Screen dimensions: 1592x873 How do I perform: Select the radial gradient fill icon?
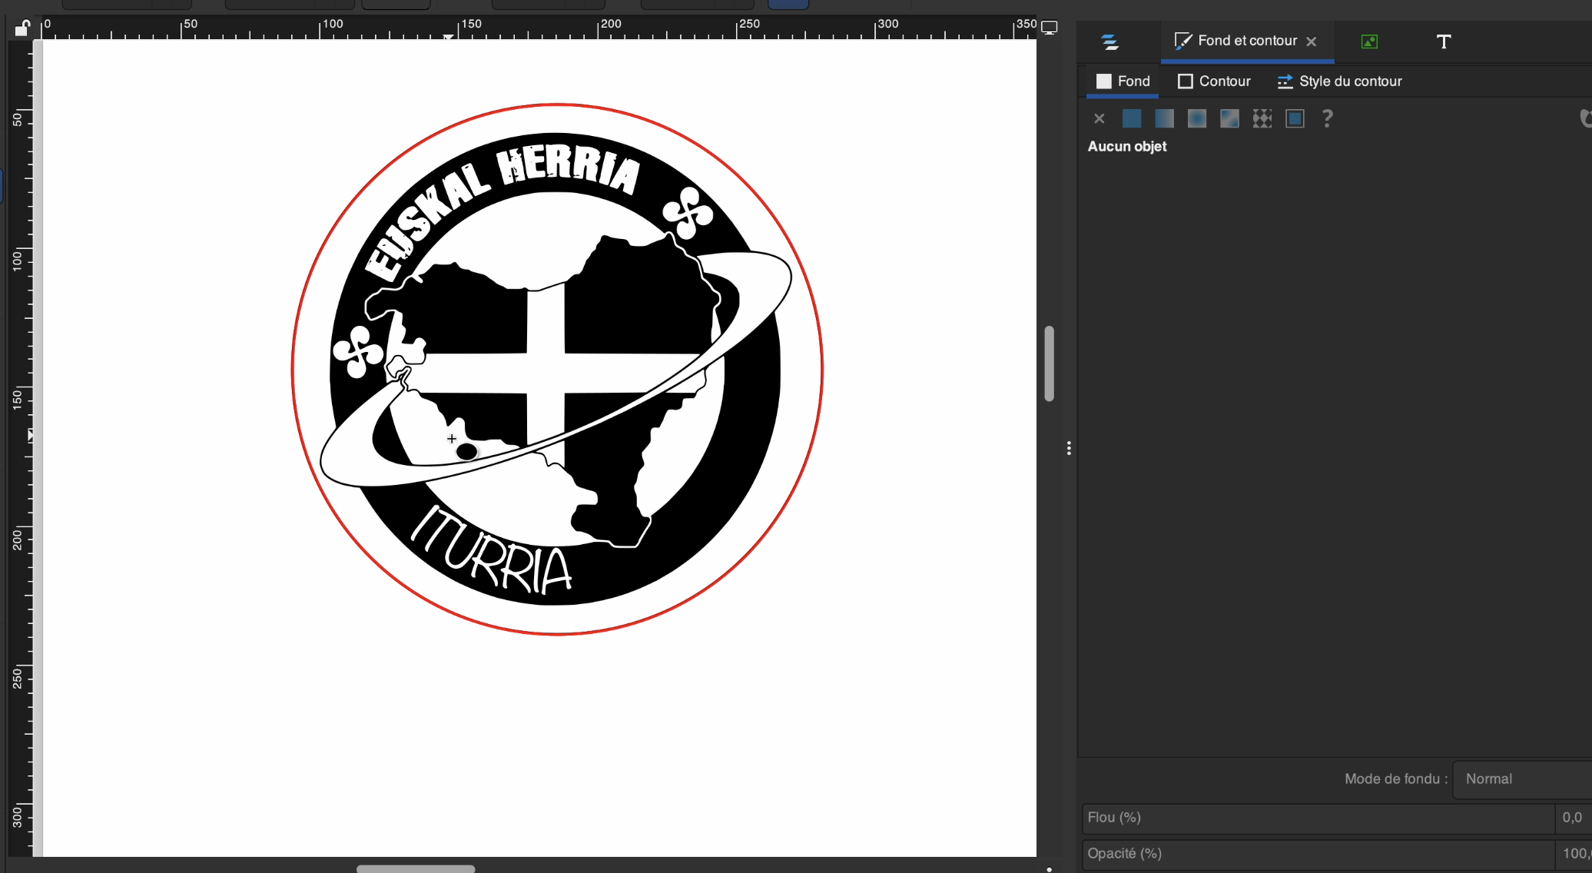1197,118
